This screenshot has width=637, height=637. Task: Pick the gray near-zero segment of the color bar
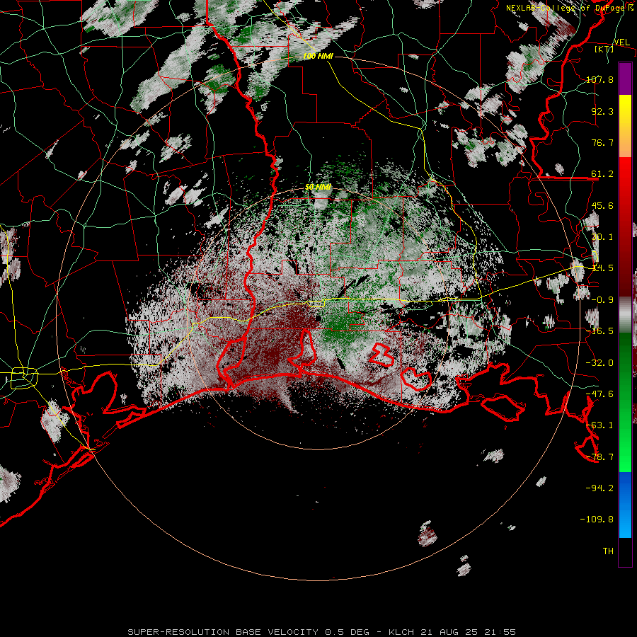point(625,315)
